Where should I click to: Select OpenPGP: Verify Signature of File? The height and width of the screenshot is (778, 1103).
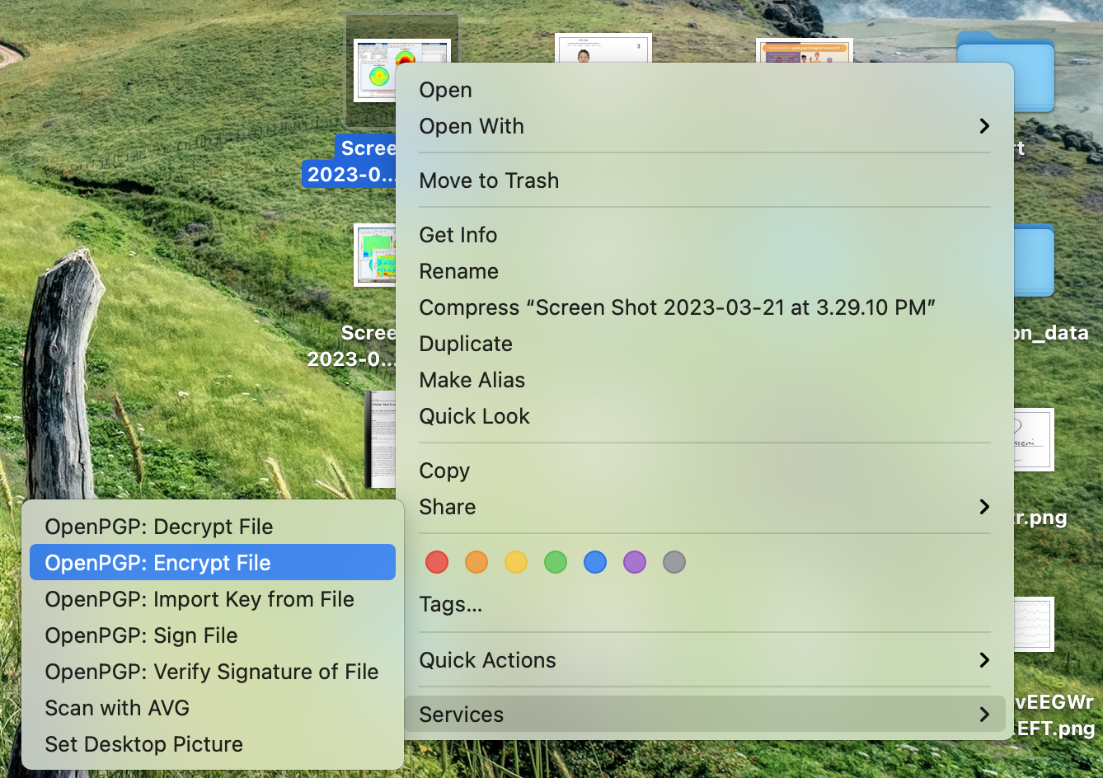[x=213, y=672]
